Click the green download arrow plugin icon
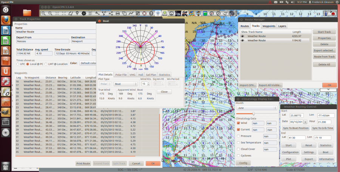This screenshot has height=172, width=340. pos(165,14)
